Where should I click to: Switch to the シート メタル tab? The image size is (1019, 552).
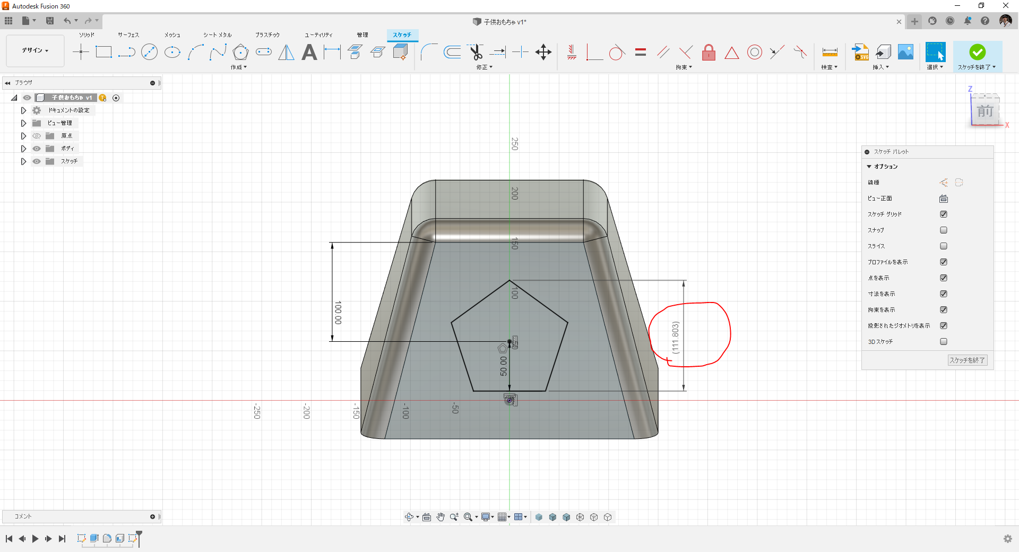point(217,35)
